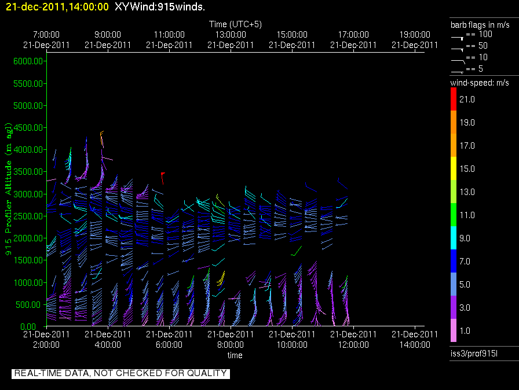
Task: Click the yellow 15.0 m/s legend color
Action: pos(454,168)
